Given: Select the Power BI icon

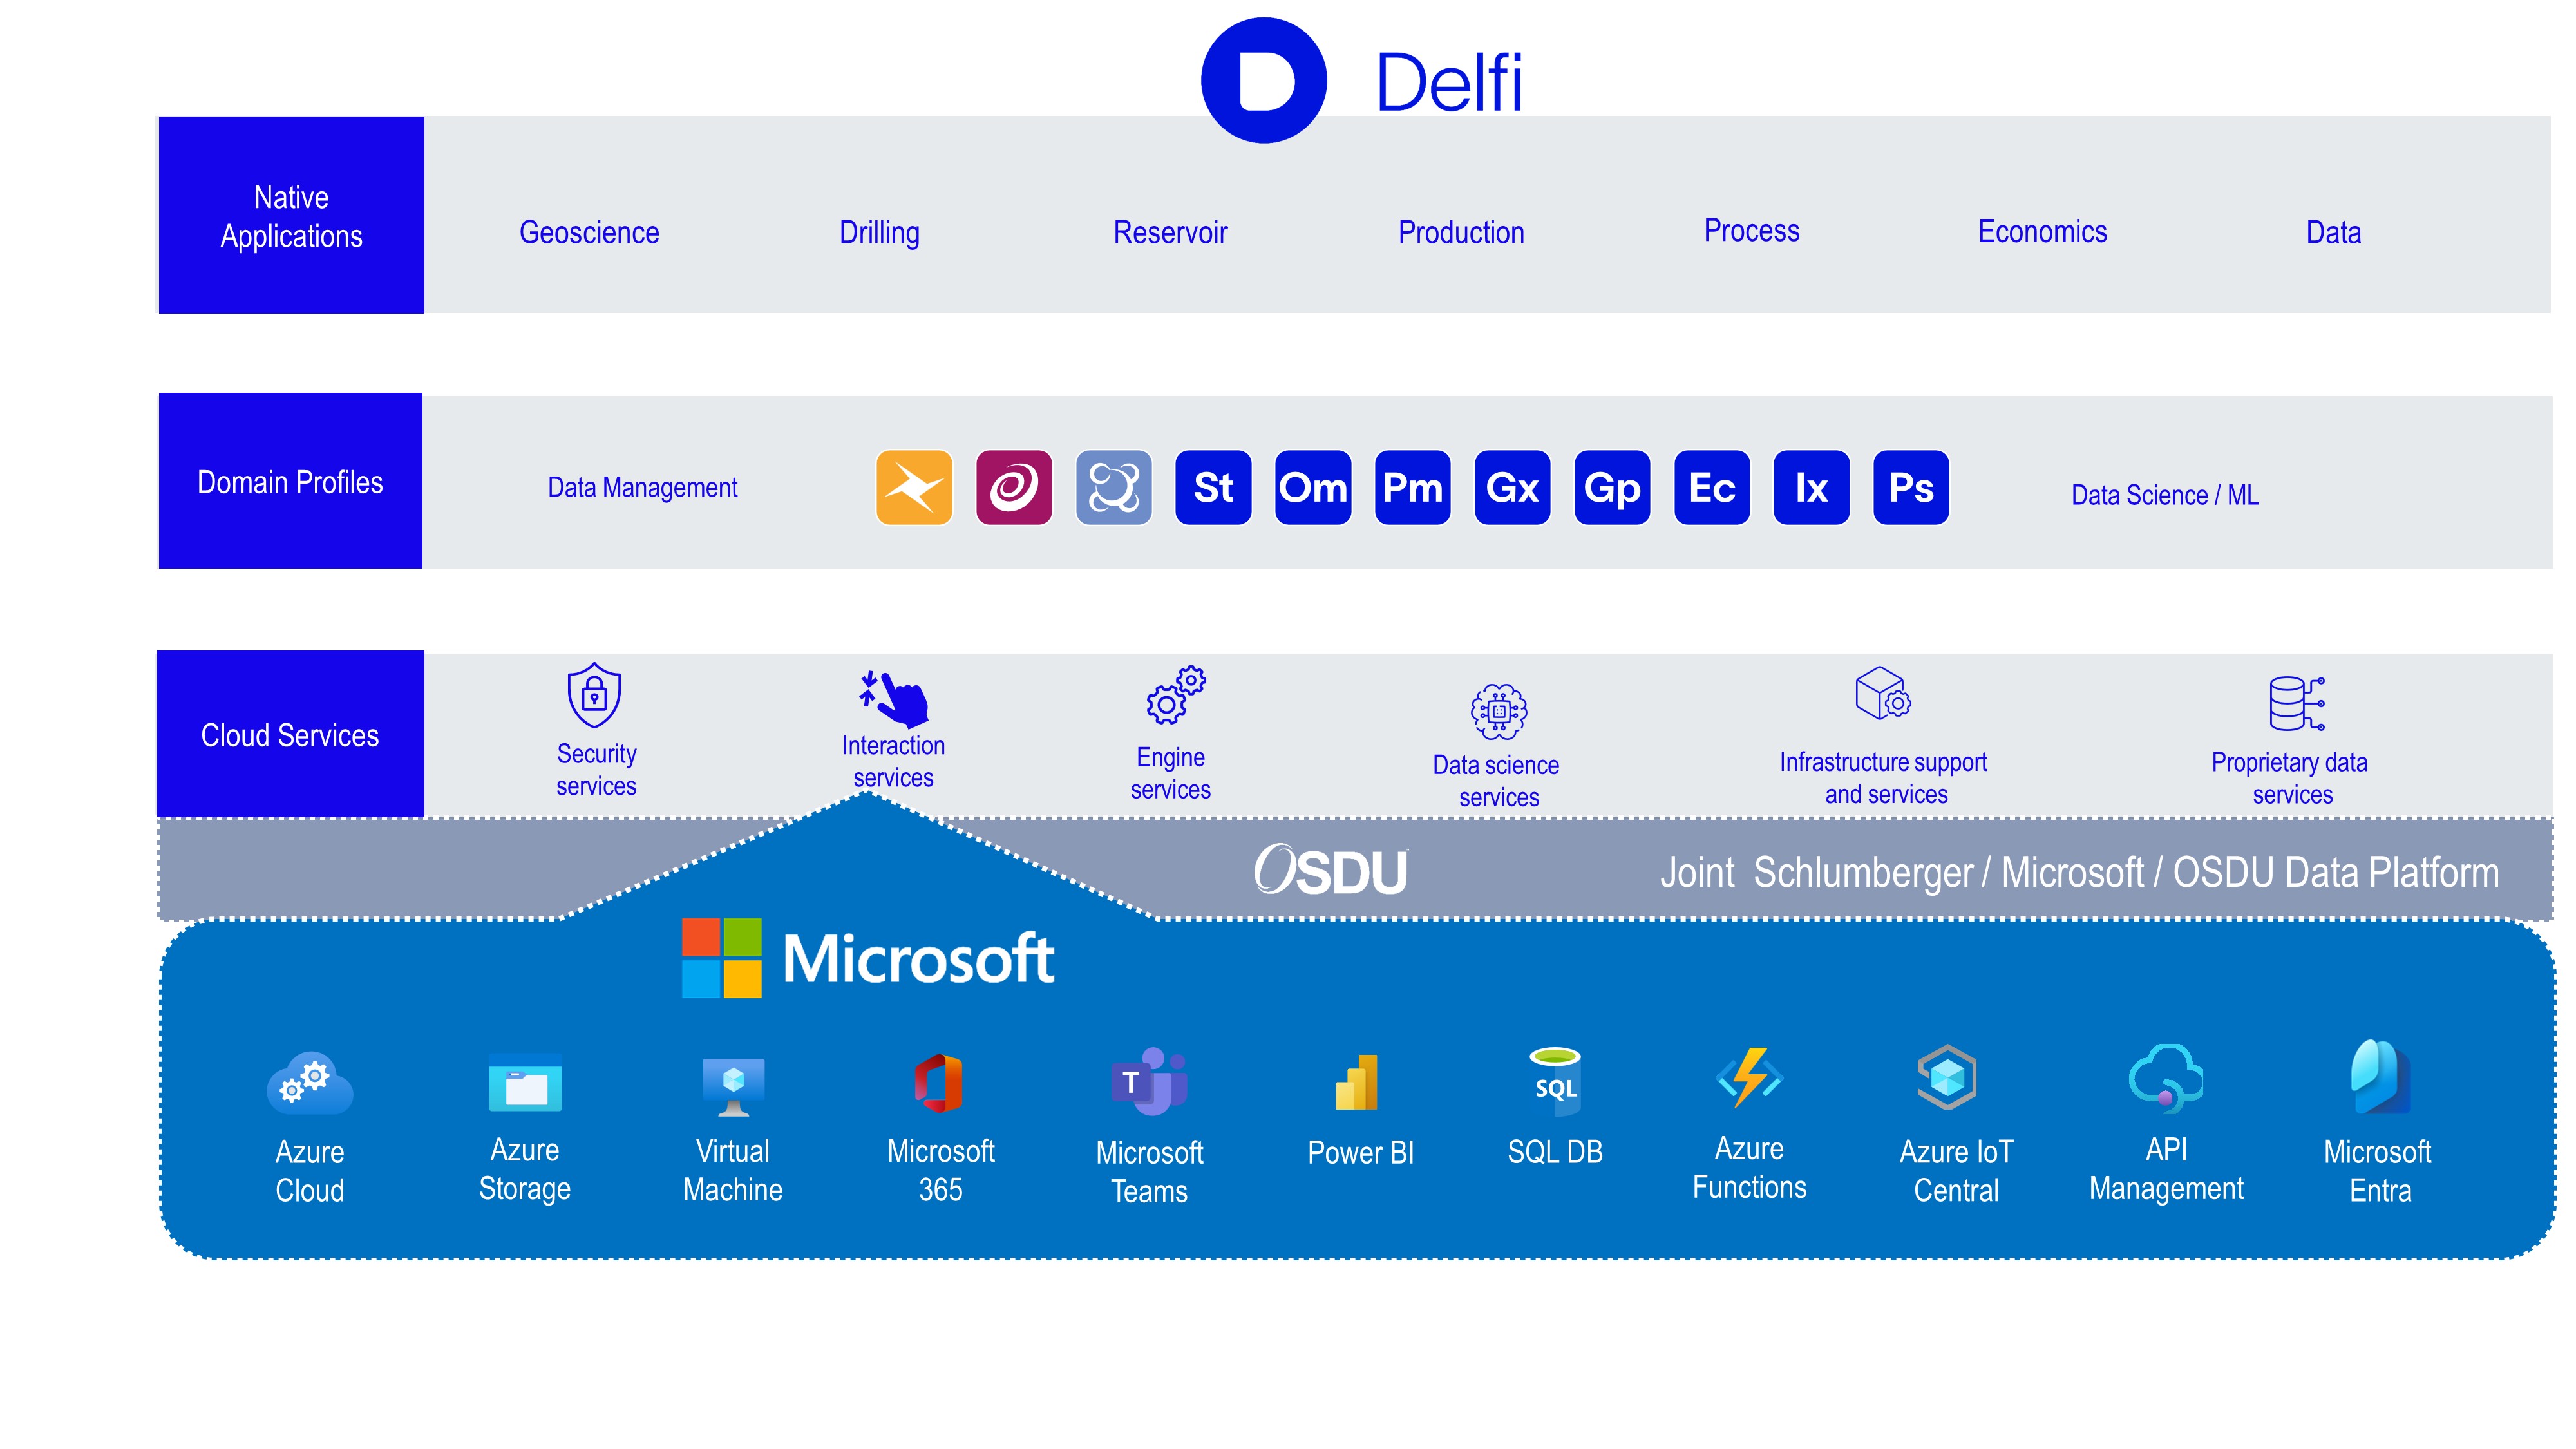Looking at the screenshot, I should click(1358, 1083).
